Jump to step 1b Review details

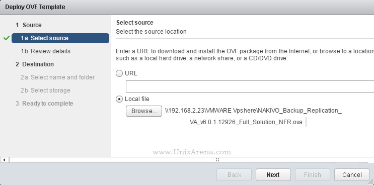click(46, 51)
